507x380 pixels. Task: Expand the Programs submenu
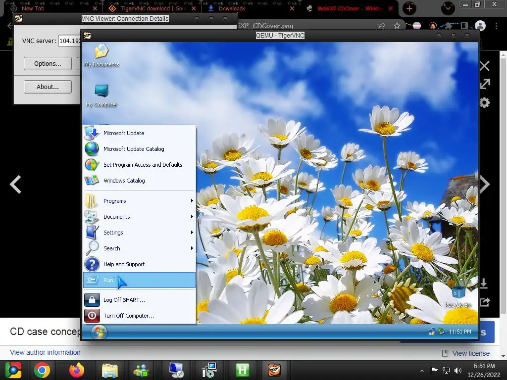click(x=139, y=201)
